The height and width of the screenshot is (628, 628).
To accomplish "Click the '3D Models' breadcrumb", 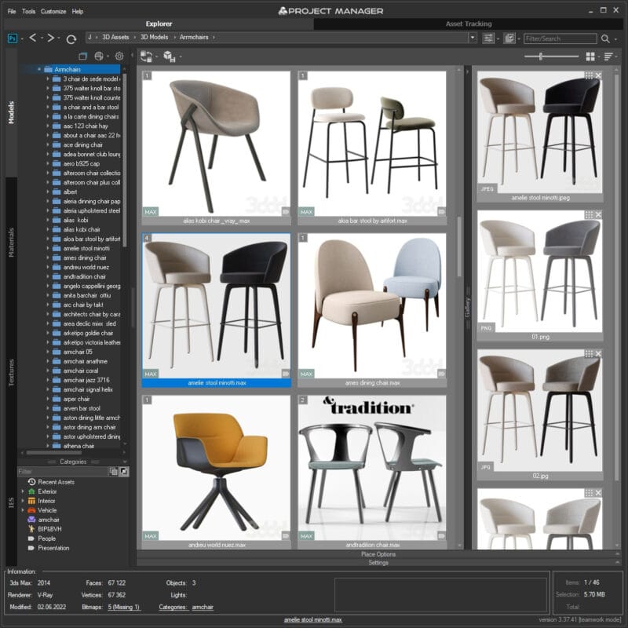I will tap(154, 37).
